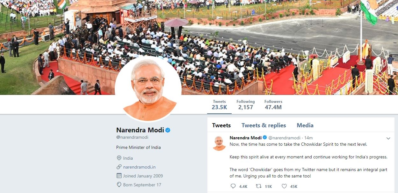Click the reply icon on the tweet
Screen dimensions: 398x193
tap(233, 186)
